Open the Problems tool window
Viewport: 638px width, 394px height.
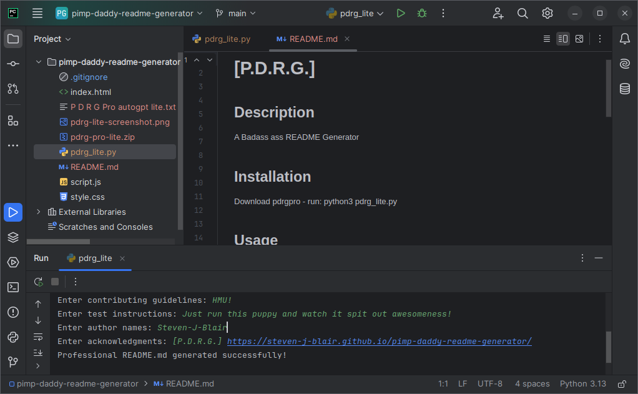(12, 312)
